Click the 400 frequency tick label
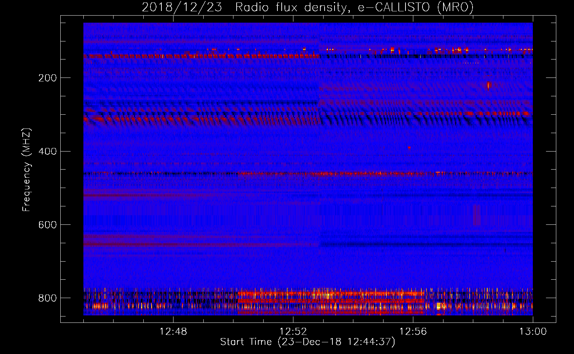Viewport: 574px width, 354px height. [48, 152]
